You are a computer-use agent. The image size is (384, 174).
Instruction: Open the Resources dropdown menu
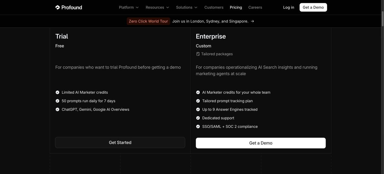pos(157,7)
